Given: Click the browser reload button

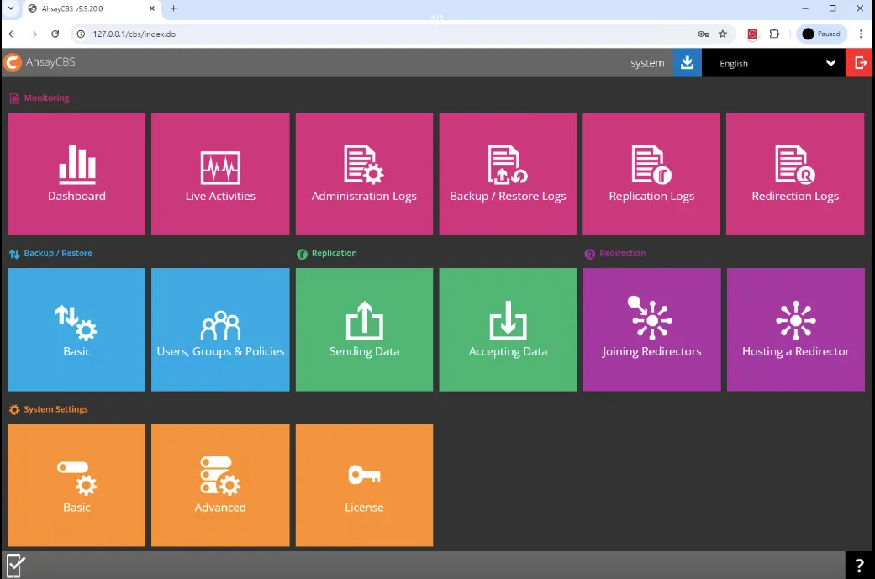Looking at the screenshot, I should click(55, 34).
